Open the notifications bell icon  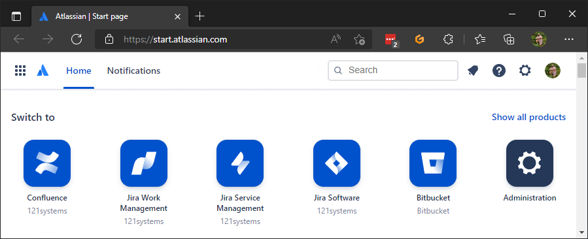474,71
